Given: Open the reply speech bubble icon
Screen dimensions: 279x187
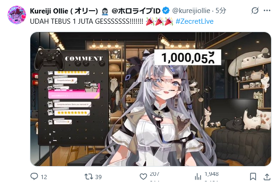Looking at the screenshot, I should pyautogui.click(x=34, y=176).
